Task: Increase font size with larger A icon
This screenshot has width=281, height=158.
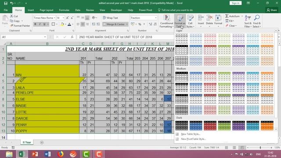Action: 67,18
